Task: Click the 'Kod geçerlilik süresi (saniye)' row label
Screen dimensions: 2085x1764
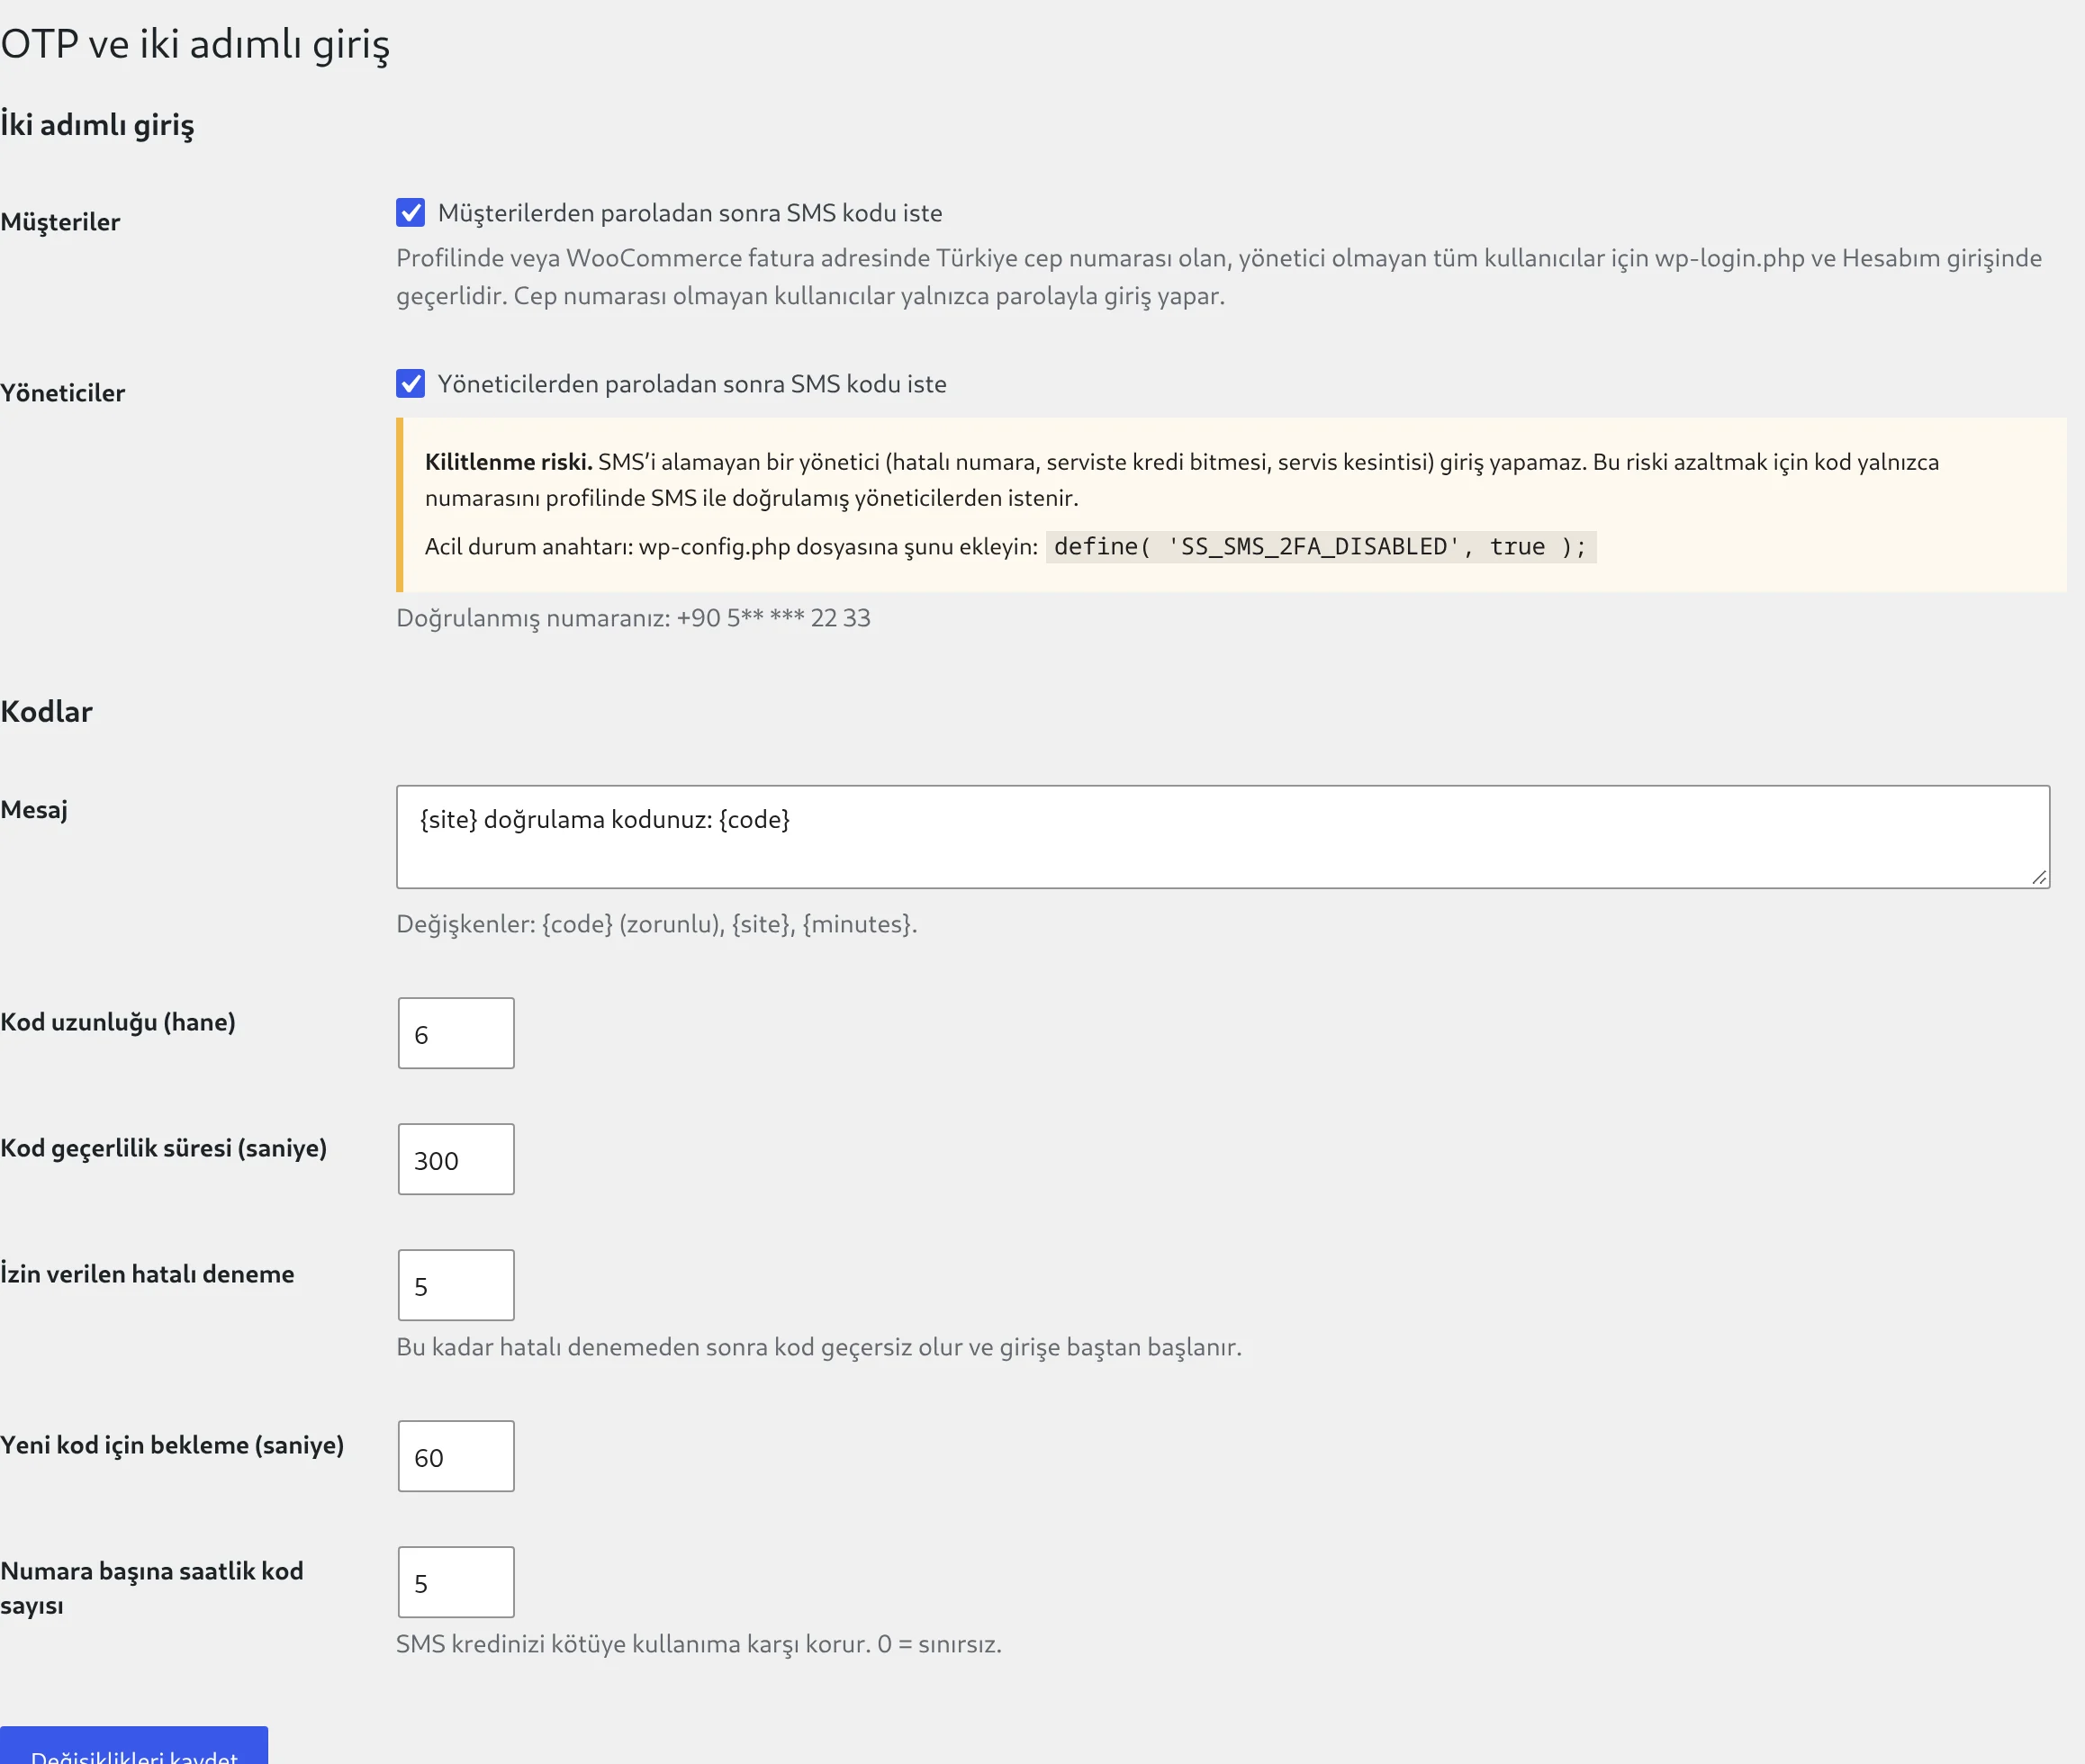Action: [x=163, y=1148]
